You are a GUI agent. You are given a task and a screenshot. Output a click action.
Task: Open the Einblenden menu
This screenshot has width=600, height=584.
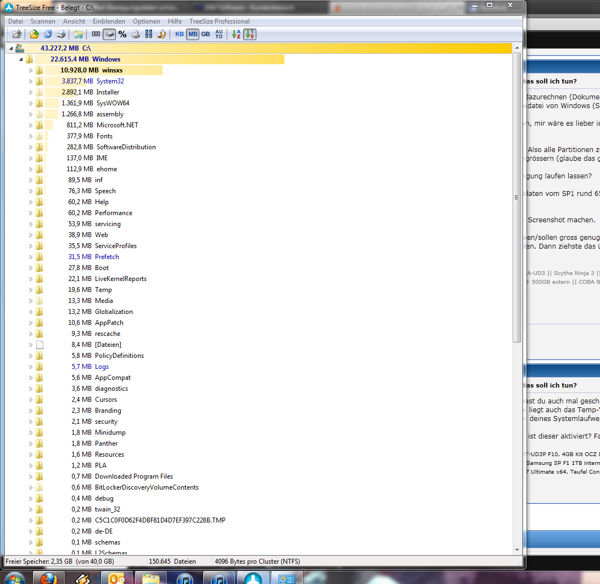(x=109, y=21)
